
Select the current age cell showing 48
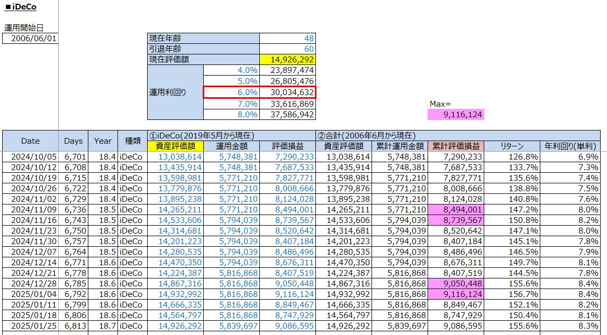pyautogui.click(x=287, y=39)
